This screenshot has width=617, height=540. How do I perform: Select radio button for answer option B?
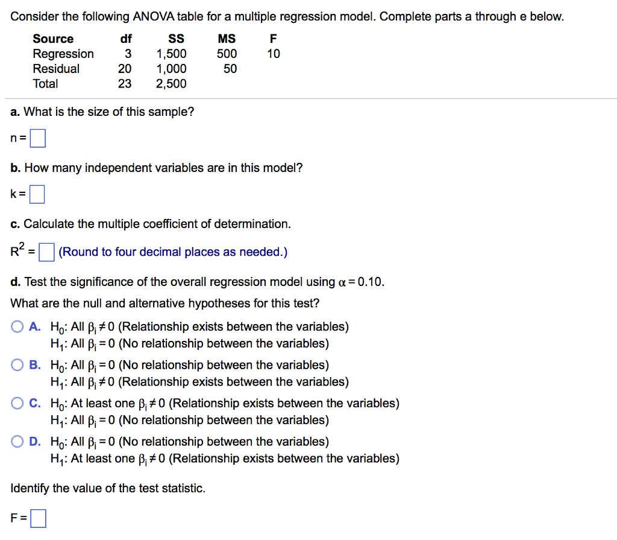pos(17,364)
